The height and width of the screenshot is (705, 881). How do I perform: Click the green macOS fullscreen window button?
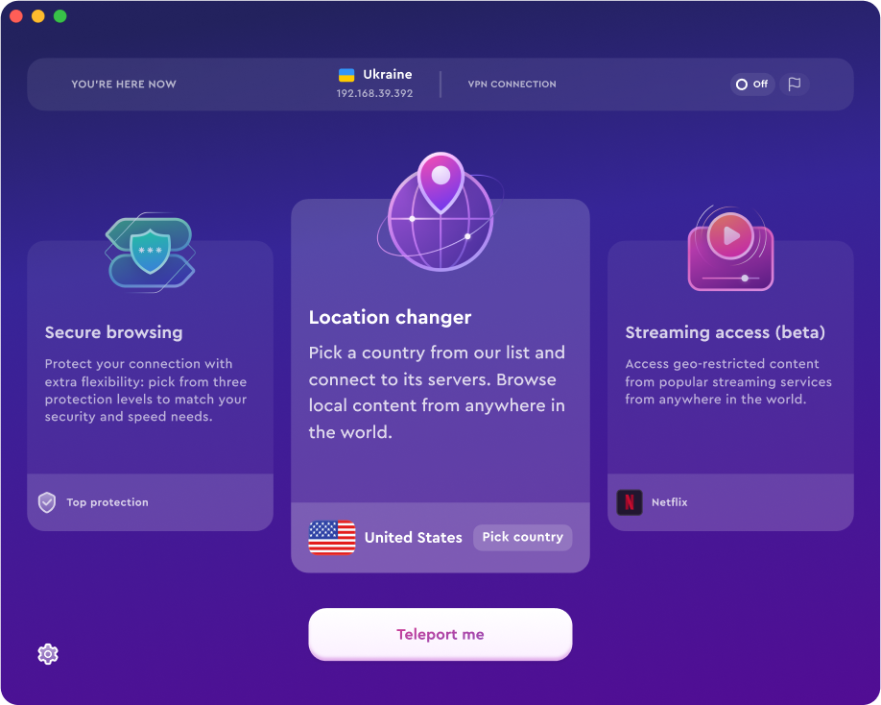click(x=60, y=16)
